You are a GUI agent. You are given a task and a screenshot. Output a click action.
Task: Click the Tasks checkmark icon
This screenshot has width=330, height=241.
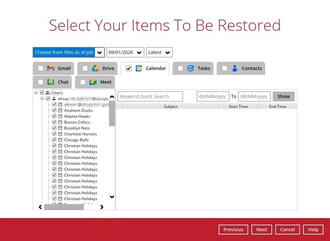191,68
